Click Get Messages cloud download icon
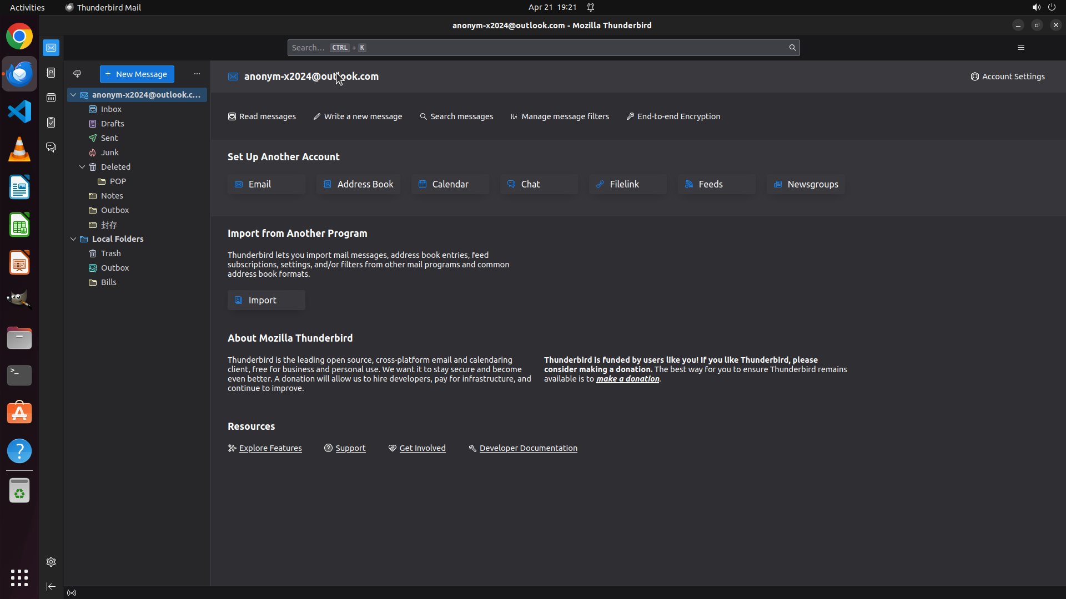The height and width of the screenshot is (599, 1066). pyautogui.click(x=77, y=74)
